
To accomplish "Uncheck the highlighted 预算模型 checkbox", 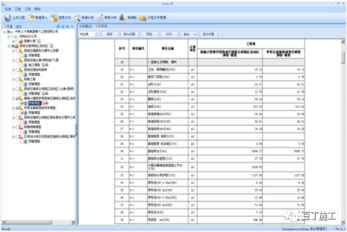I will click(x=22, y=103).
